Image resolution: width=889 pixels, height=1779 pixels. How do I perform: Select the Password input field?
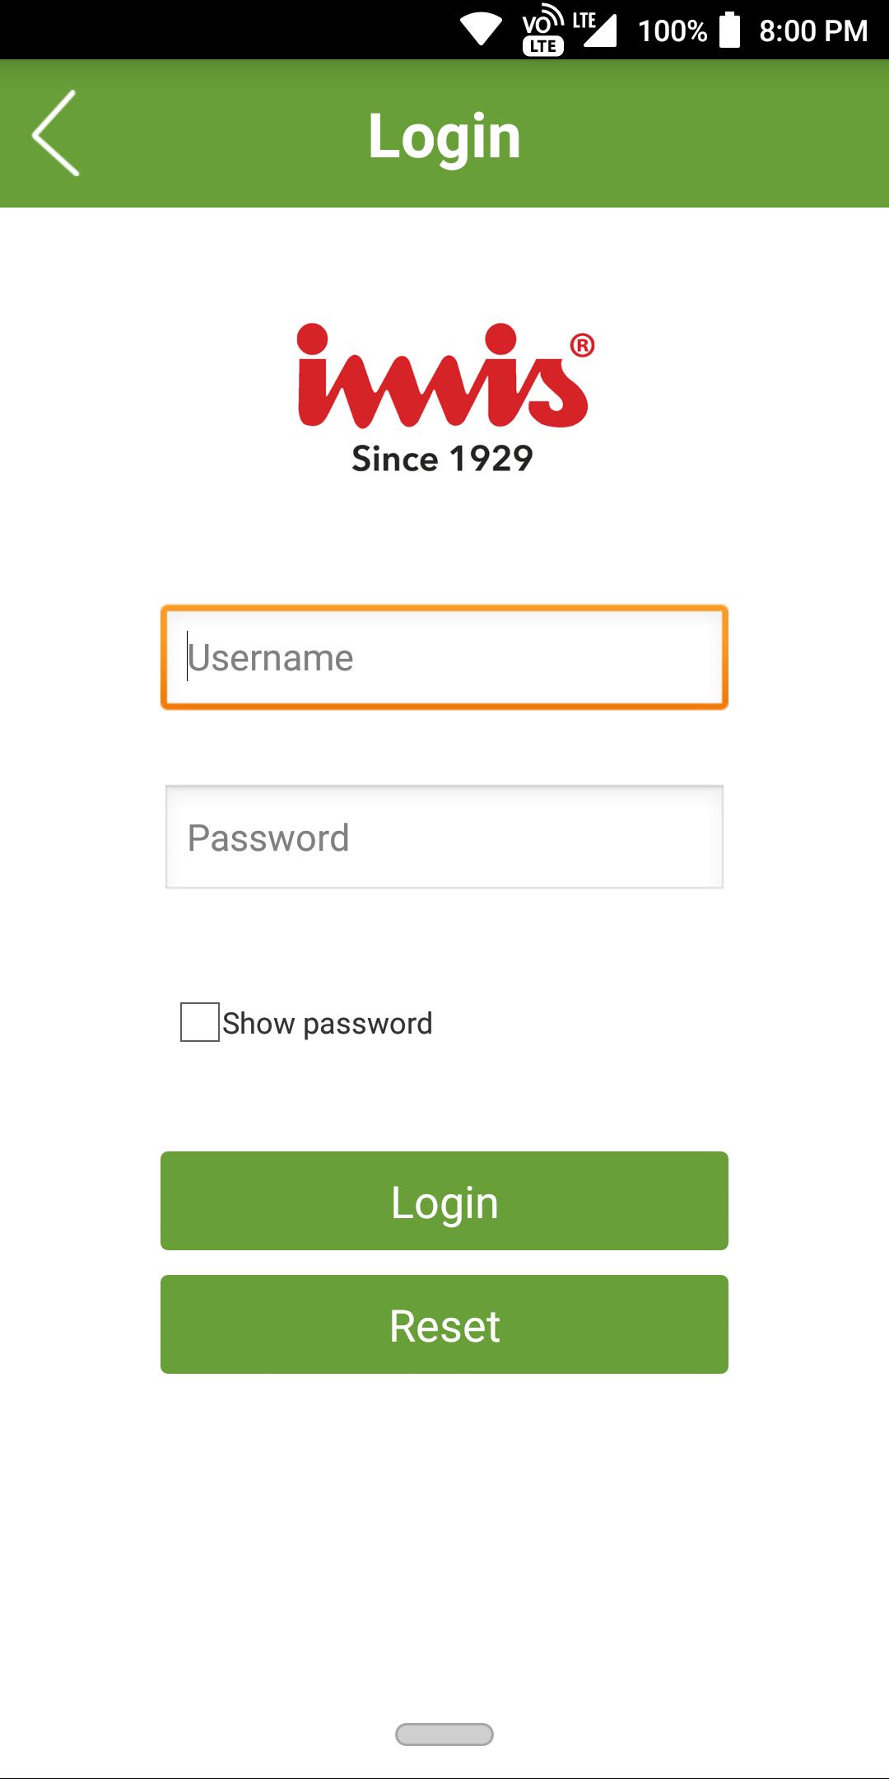coord(444,837)
